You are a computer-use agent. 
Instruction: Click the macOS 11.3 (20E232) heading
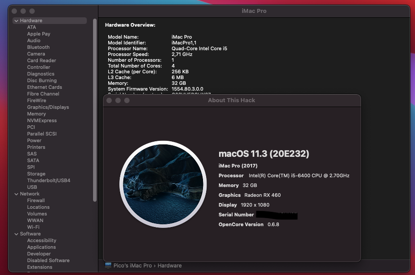coord(264,154)
